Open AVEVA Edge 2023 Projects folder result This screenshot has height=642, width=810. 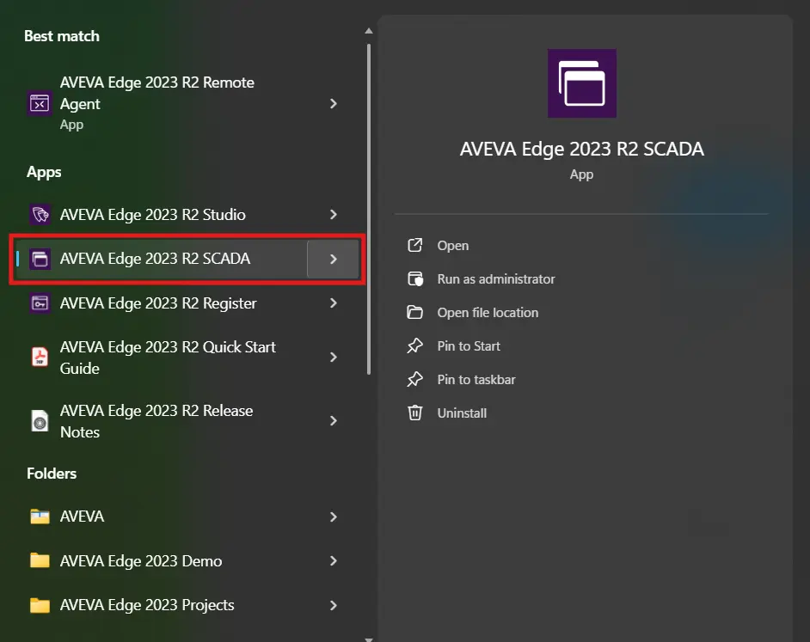pos(147,605)
